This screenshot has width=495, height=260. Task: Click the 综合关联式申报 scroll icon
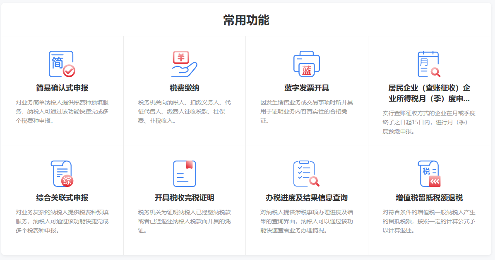(x=62, y=174)
